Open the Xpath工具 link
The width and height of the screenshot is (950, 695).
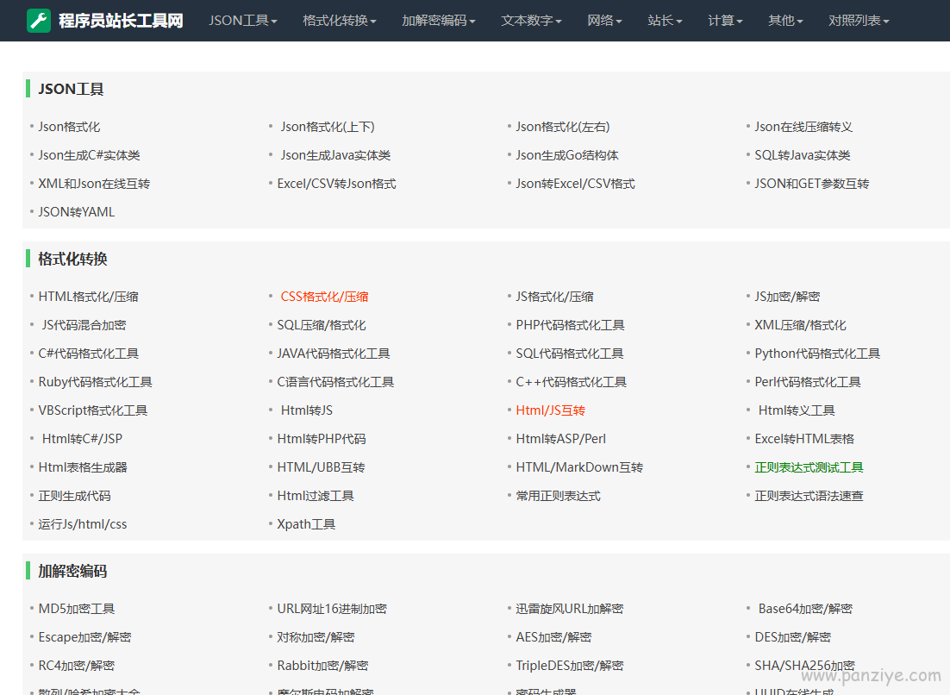[306, 524]
